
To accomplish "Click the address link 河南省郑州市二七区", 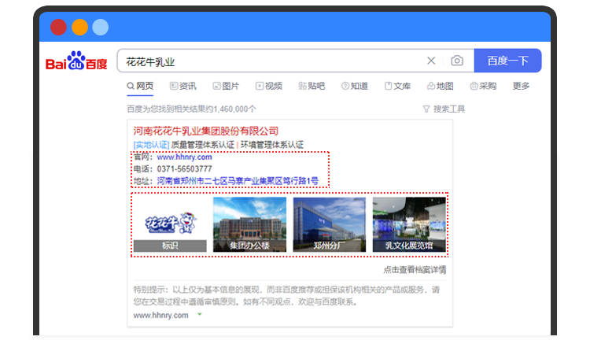I will point(238,181).
